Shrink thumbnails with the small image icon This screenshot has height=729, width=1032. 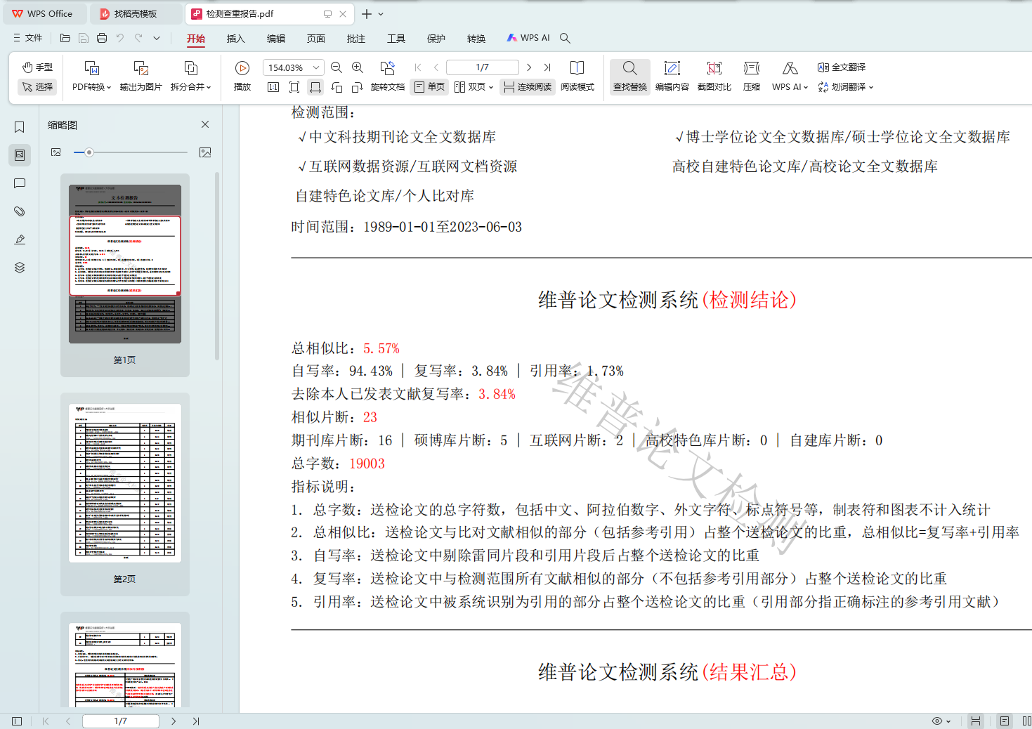56,152
